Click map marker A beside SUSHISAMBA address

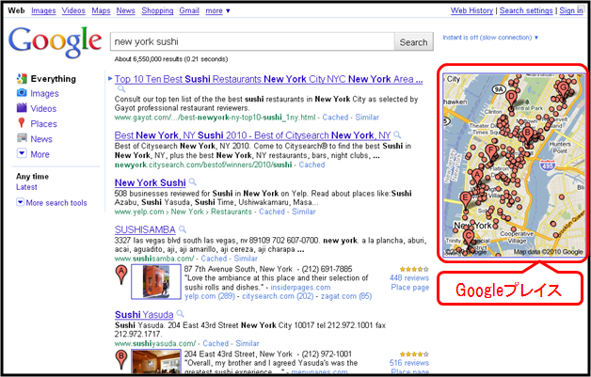(x=121, y=275)
